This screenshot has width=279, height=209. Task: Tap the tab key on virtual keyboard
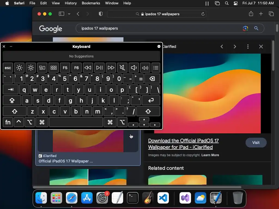pyautogui.click(x=11, y=90)
